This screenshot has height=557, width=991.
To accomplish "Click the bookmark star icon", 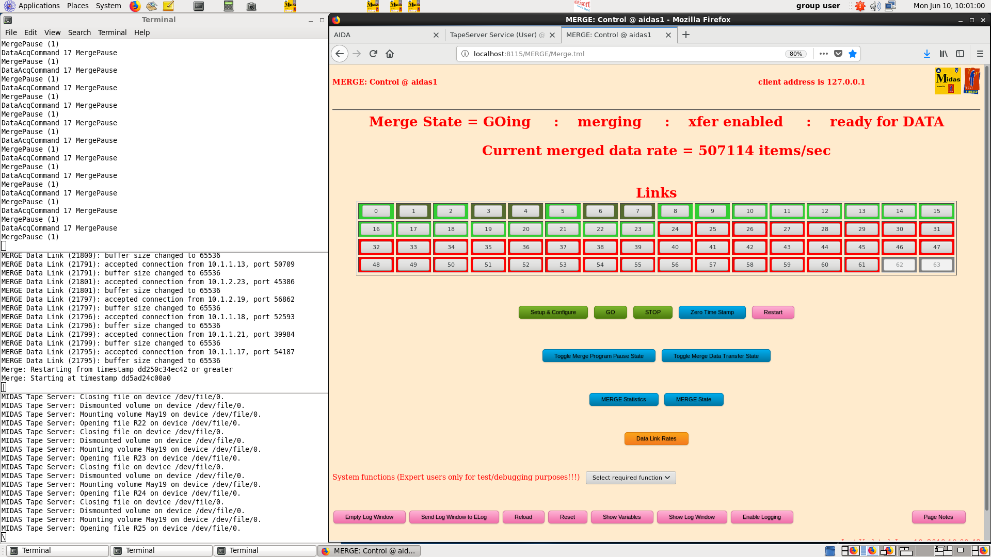I will (853, 54).
